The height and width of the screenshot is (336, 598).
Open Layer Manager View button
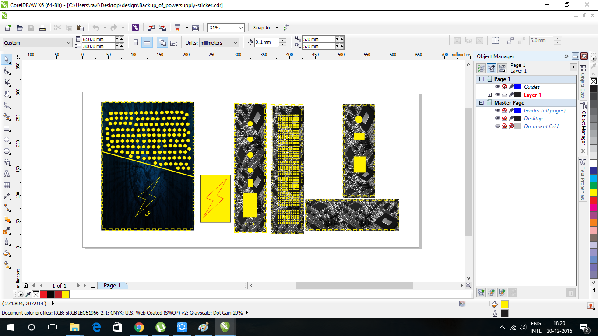(x=502, y=68)
